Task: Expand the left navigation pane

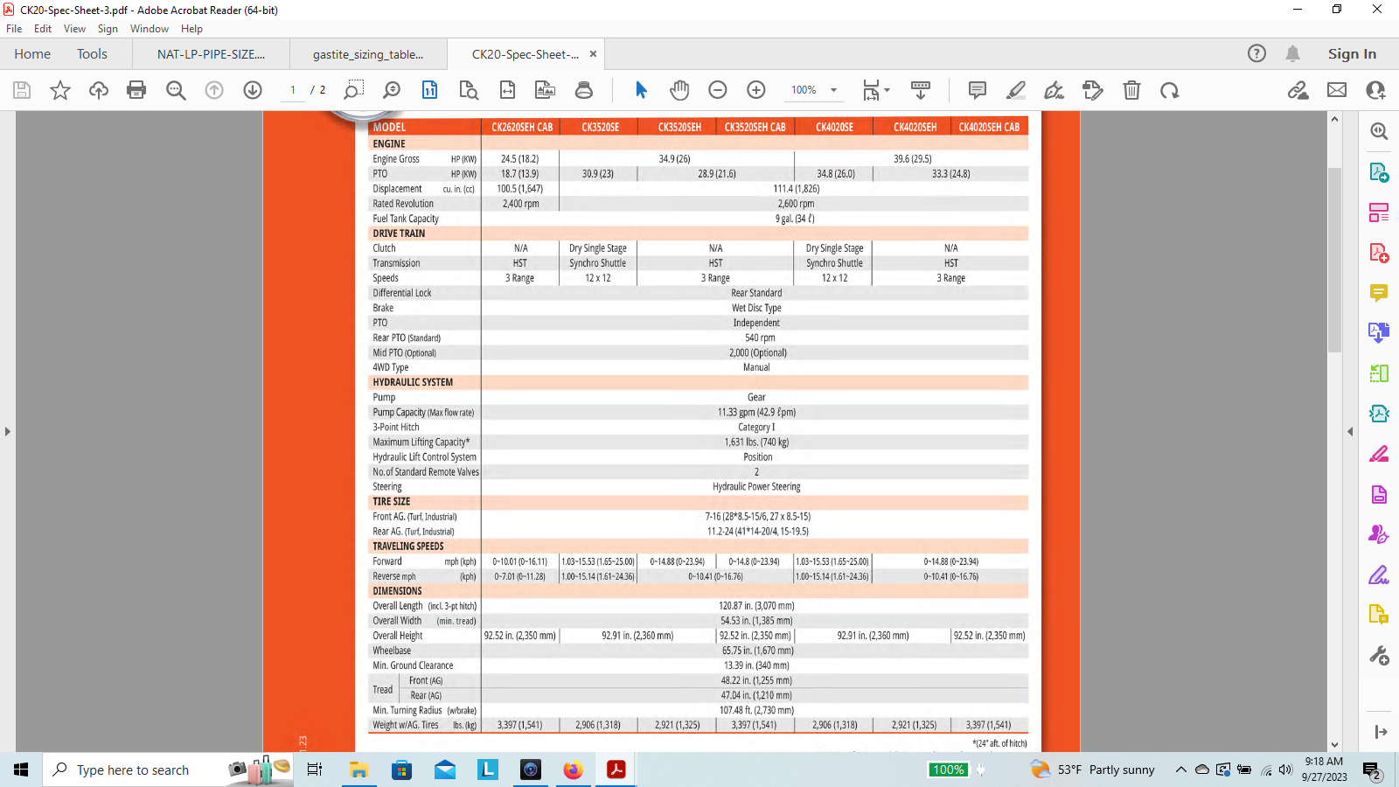Action: [8, 431]
